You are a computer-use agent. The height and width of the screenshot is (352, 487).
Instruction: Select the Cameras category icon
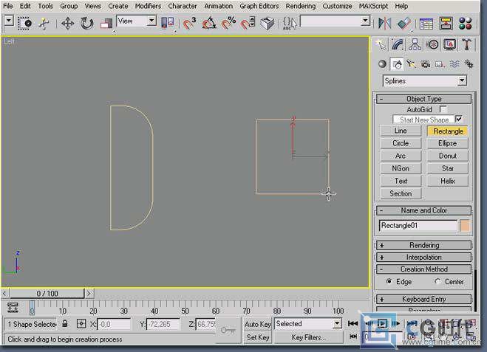426,64
